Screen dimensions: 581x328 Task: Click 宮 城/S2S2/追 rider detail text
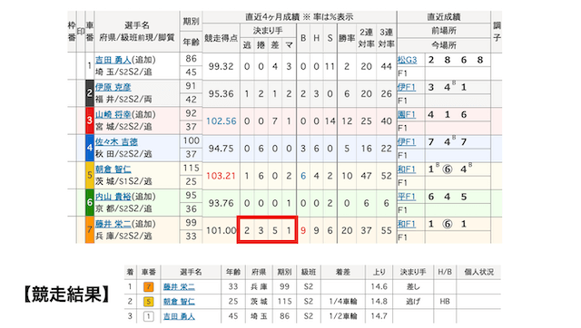click(123, 127)
